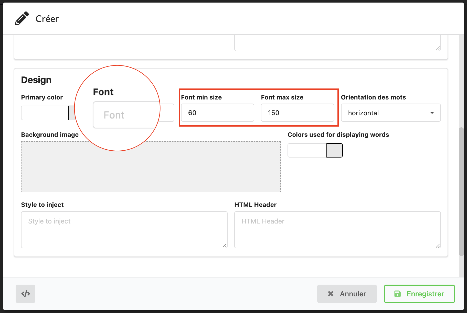This screenshot has width=467, height=313.
Task: Open the horizontal orientation combo box
Action: pyautogui.click(x=387, y=113)
